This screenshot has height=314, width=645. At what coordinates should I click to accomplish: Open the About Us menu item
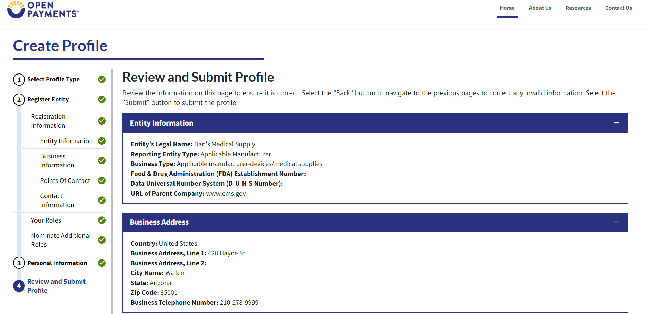click(x=540, y=8)
